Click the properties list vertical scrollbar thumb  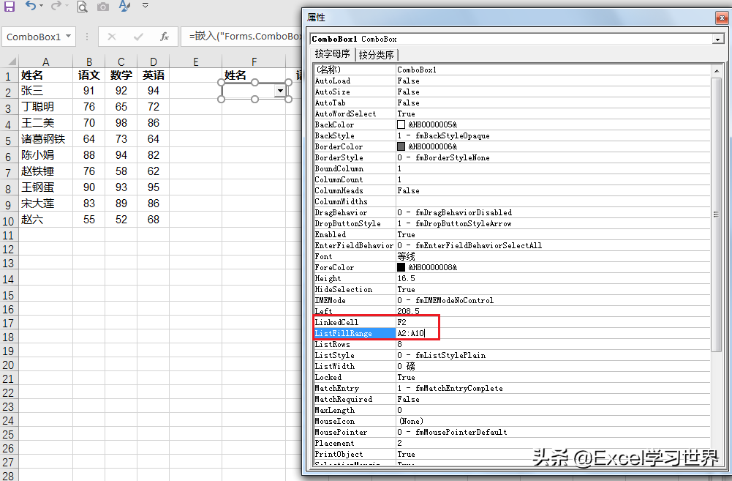(x=716, y=214)
